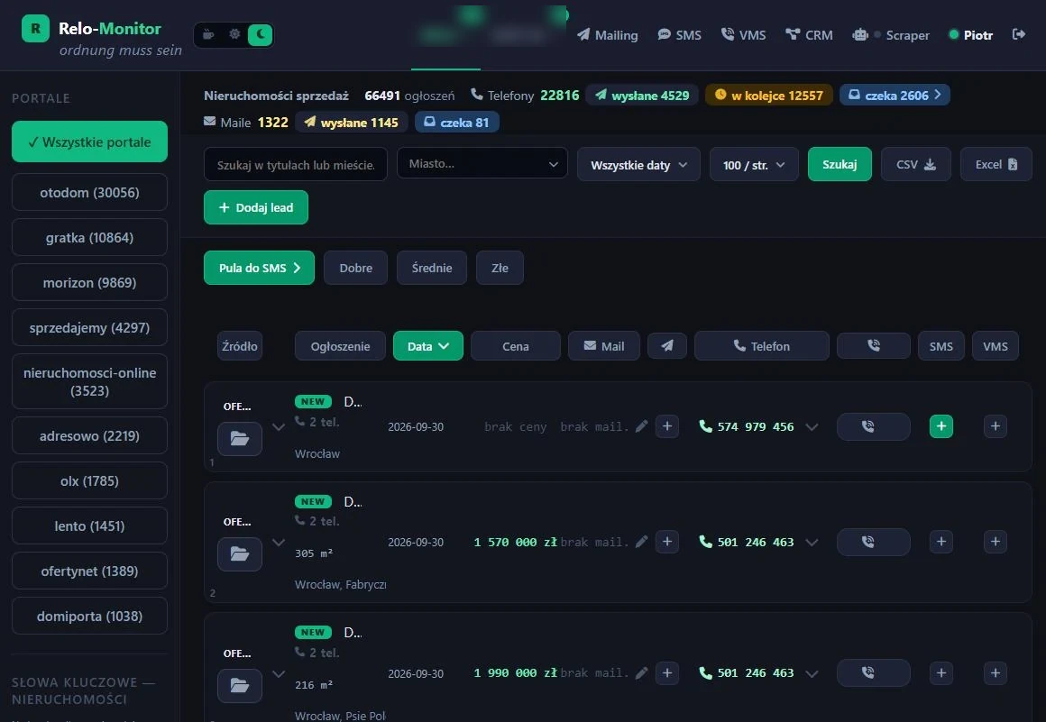Click the wysłane 4529 phone badge

point(642,95)
